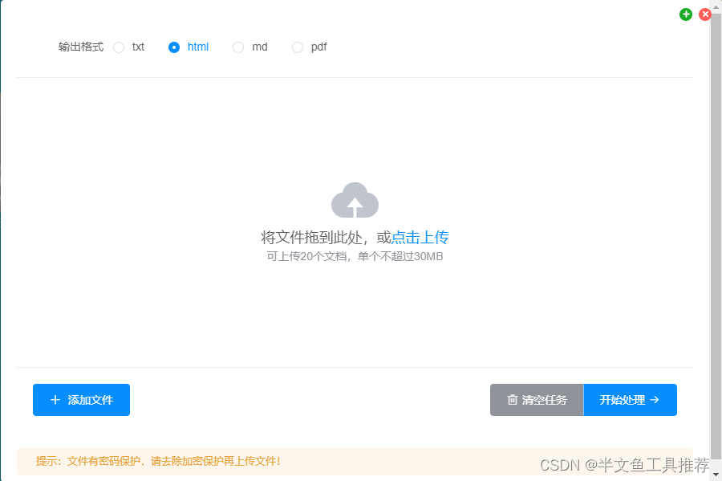
Task: Click the cloud upload icon
Action: click(x=355, y=200)
